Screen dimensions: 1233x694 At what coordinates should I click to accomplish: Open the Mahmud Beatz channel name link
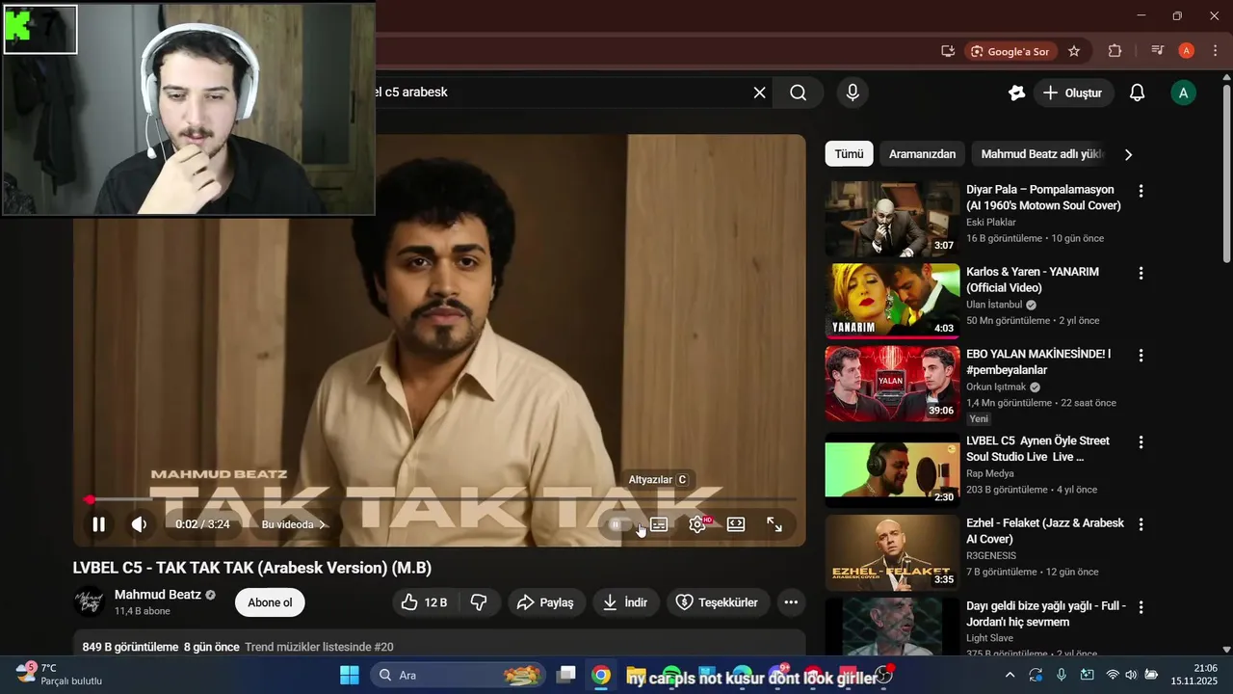click(158, 595)
